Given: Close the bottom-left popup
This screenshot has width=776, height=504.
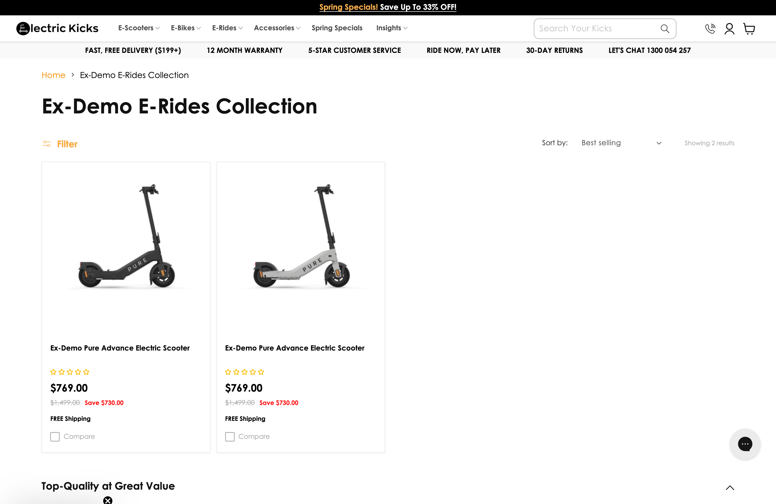Looking at the screenshot, I should (x=108, y=500).
